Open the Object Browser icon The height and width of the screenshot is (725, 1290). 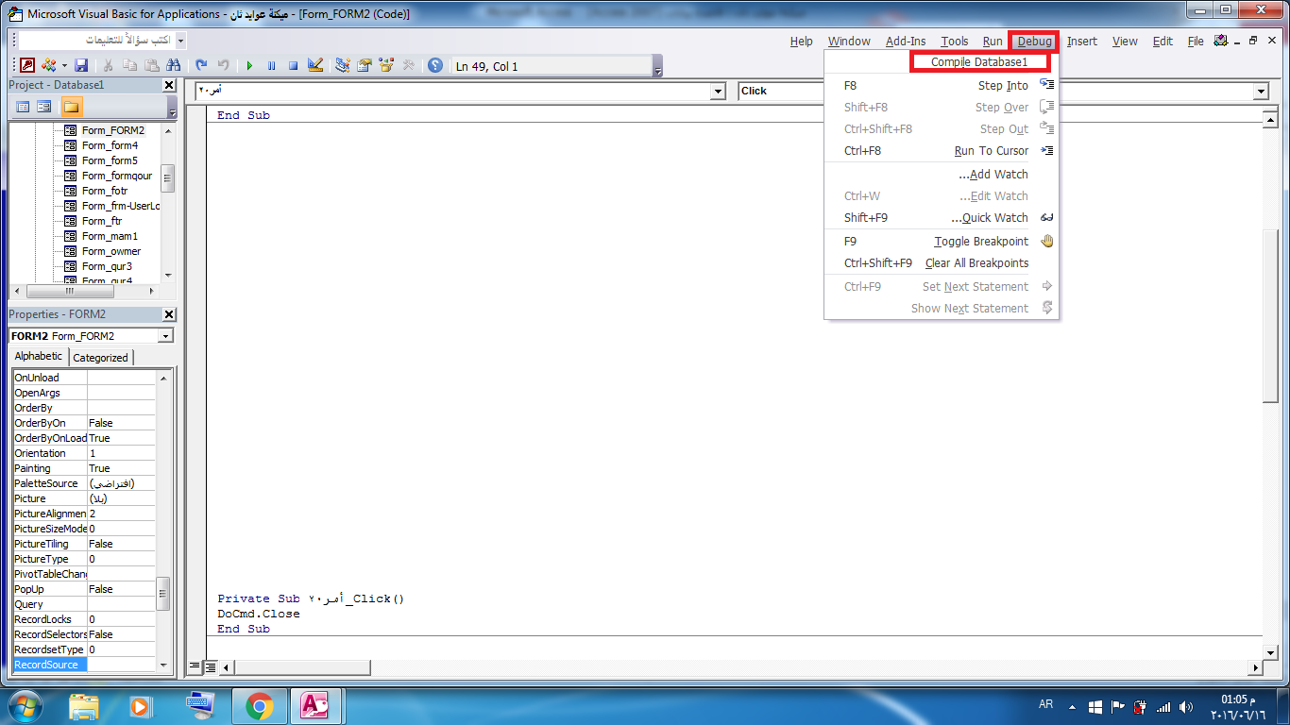[386, 66]
